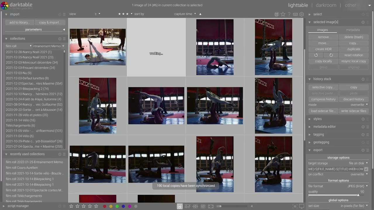Open the JPEG file format dropdown
The image size is (374, 210).
coord(358,186)
